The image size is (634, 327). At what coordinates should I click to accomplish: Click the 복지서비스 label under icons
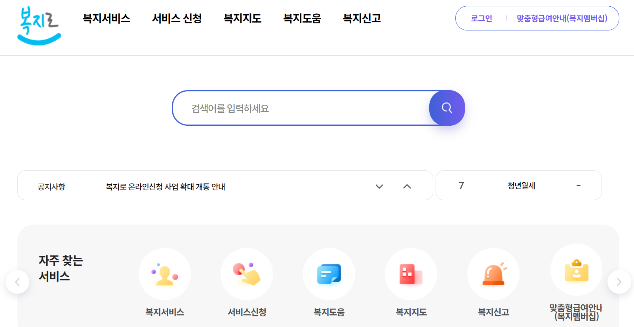click(x=165, y=312)
